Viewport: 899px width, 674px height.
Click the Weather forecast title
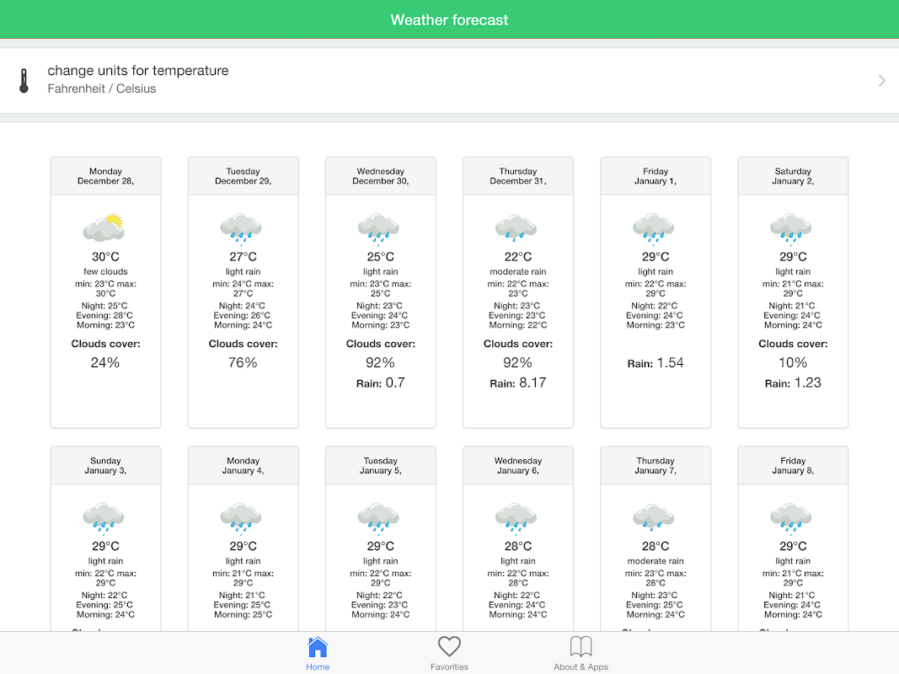tap(450, 20)
